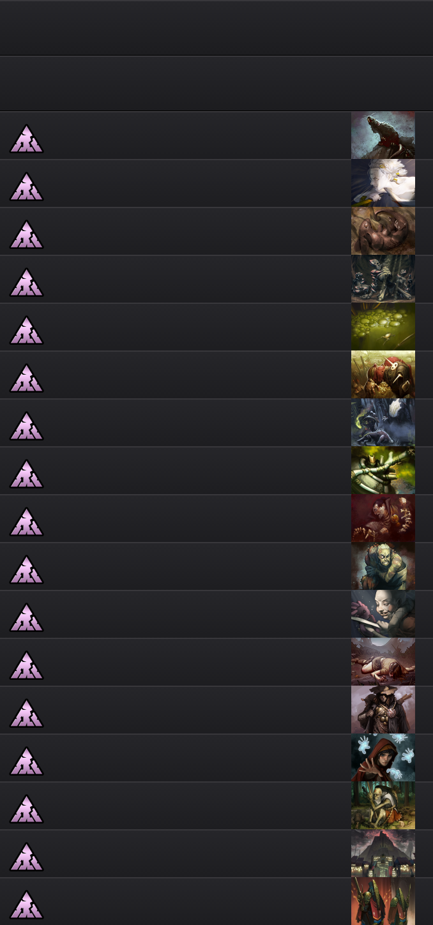Click the pink triangle icon beside the green armored knight
The image size is (433, 925).
pyautogui.click(x=26, y=474)
